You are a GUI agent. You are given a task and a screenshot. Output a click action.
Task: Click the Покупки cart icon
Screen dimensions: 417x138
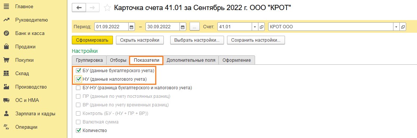pos(7,60)
